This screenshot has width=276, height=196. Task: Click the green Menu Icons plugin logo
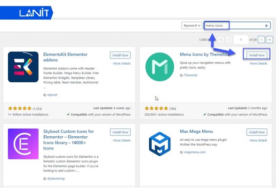click(x=160, y=67)
